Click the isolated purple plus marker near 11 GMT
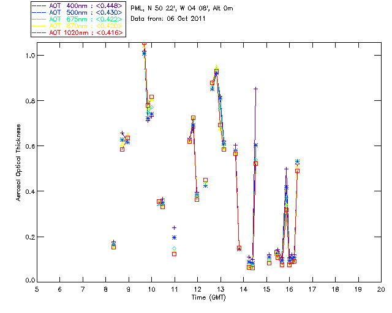Viewport: 392px width, 313px height. pos(174,227)
